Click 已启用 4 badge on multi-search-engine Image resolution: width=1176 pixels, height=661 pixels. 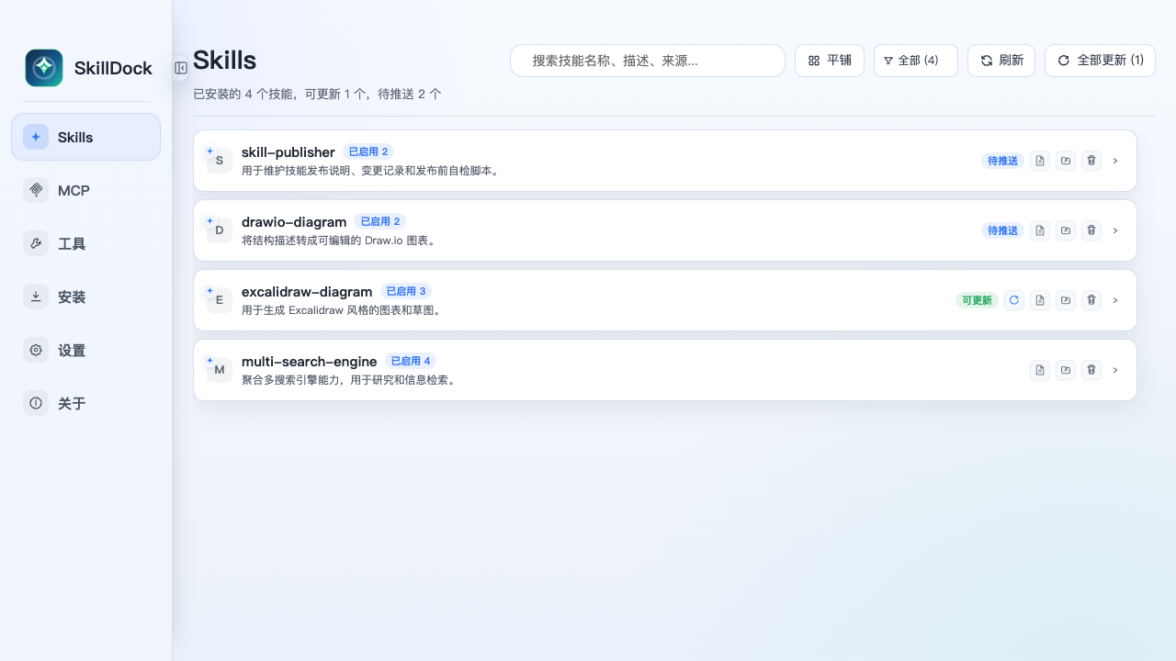[410, 361]
